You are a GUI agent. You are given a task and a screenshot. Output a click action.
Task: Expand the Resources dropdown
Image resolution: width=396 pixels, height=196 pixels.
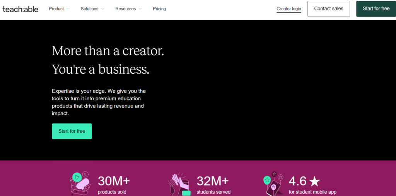[x=128, y=9]
